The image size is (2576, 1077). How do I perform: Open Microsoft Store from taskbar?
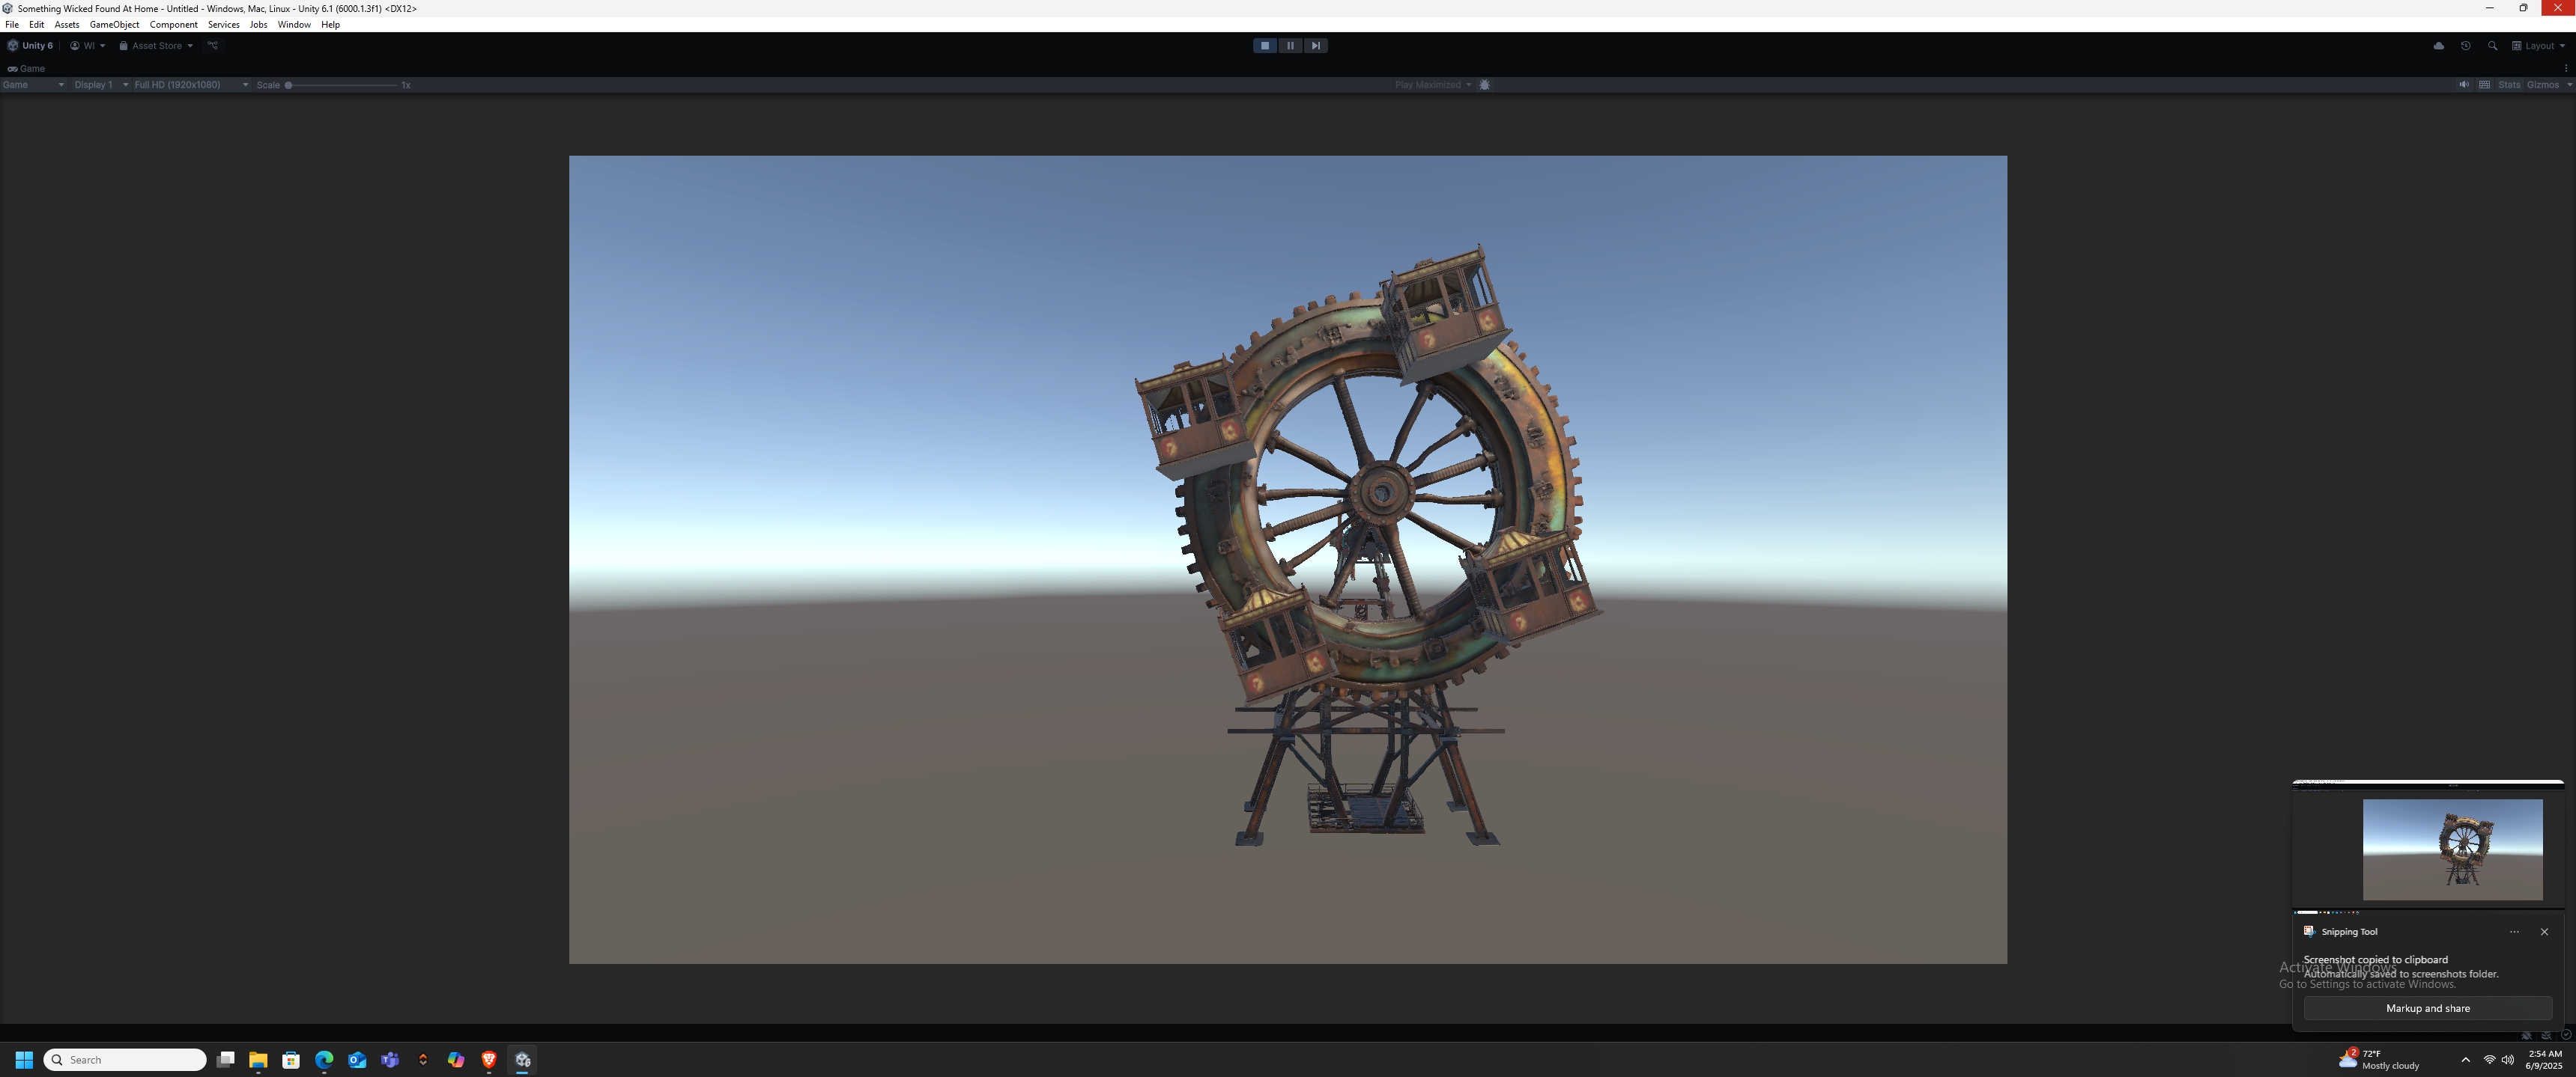pyautogui.click(x=291, y=1060)
